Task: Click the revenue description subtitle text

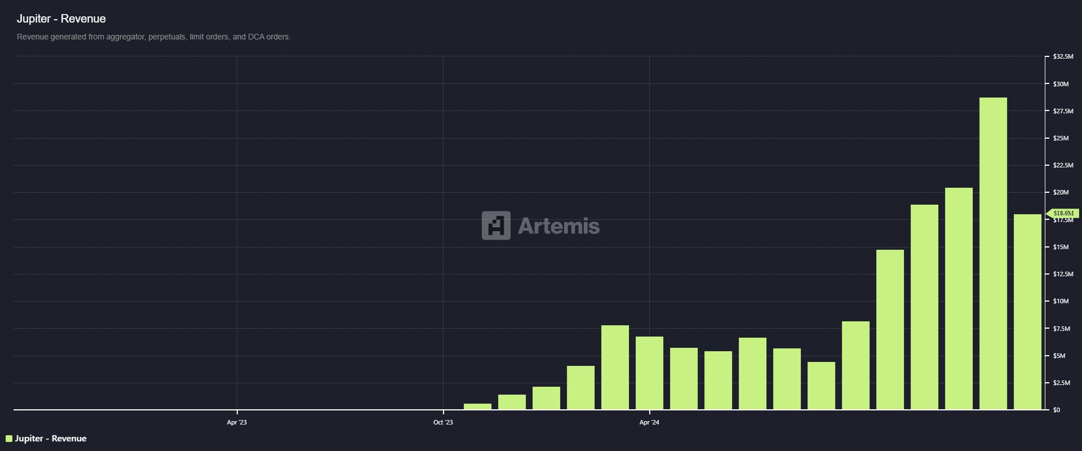Action: (x=153, y=37)
